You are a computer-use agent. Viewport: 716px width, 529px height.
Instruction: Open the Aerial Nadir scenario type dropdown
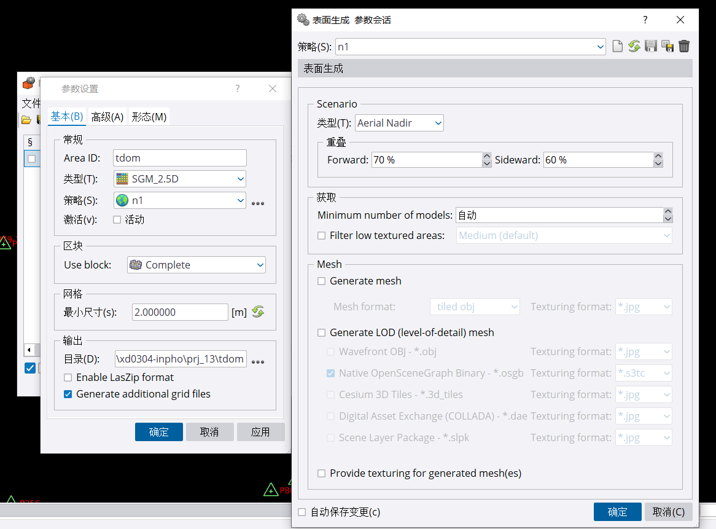(399, 123)
